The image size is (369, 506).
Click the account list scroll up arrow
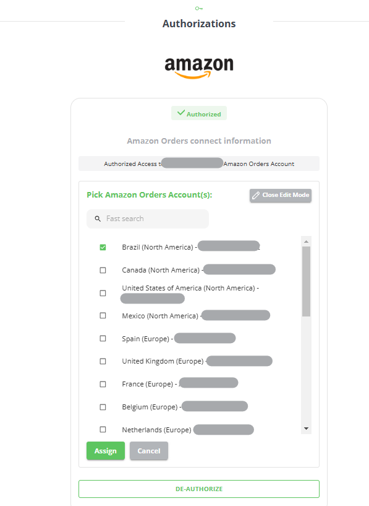(306, 242)
